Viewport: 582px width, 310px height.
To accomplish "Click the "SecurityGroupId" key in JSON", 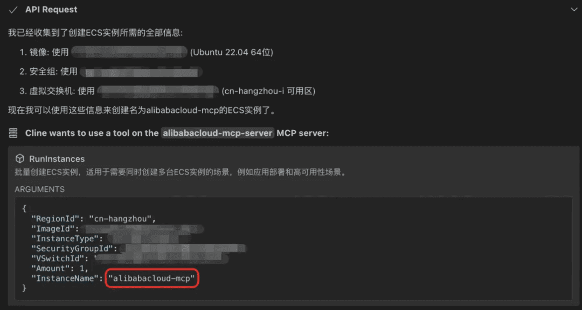I will (x=72, y=249).
